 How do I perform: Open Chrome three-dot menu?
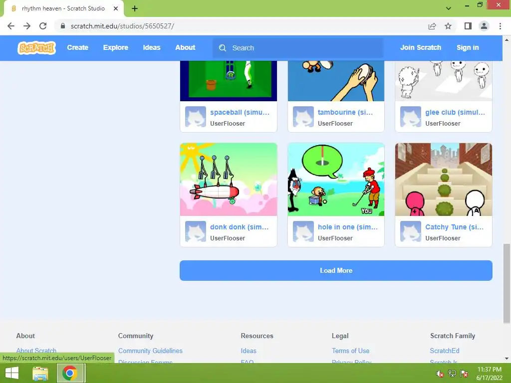point(500,26)
